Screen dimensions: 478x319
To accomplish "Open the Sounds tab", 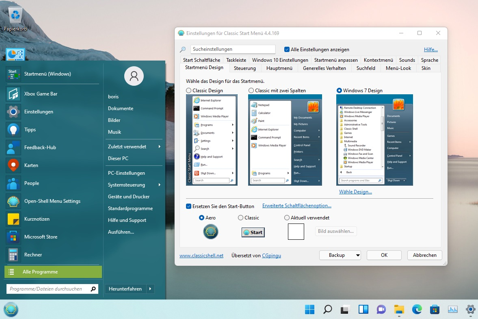I will coord(407,60).
